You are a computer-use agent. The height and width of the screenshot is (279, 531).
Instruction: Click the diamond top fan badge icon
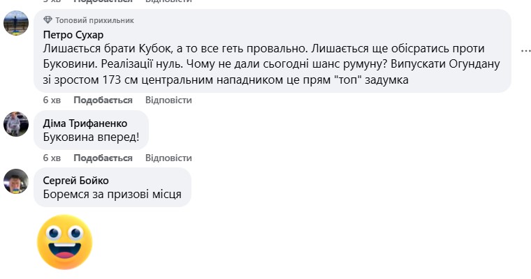(48, 20)
